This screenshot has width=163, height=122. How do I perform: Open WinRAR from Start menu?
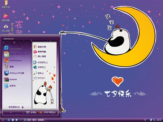coord(10,80)
